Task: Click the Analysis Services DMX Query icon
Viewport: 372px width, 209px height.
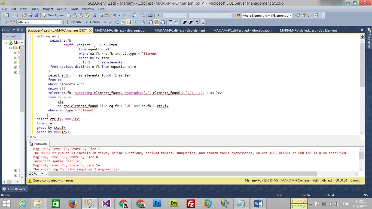Action: tap(81, 15)
